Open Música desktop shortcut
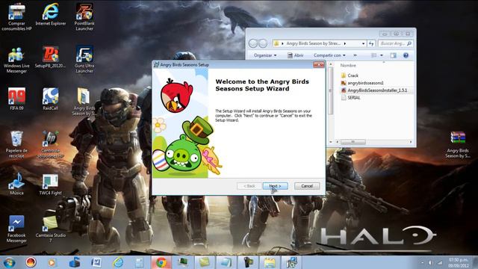This screenshot has height=269, width=478. [16, 184]
